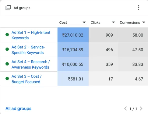Screen dimensions: 148x114
Task: Select the 359 clicks cell
Action: click(103, 64)
